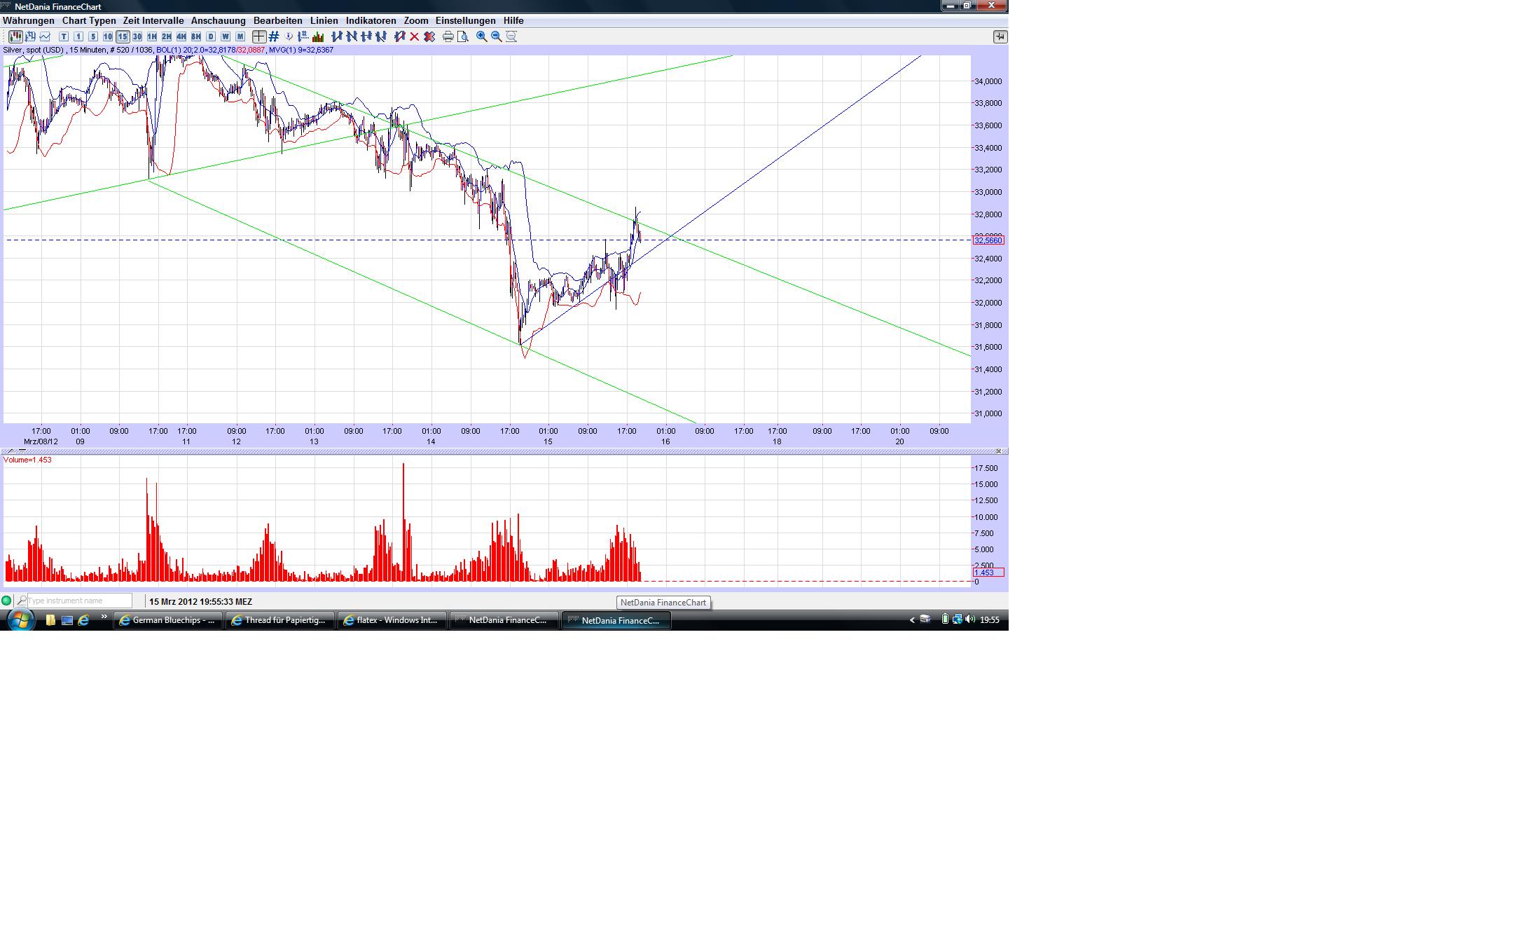This screenshot has height=946, width=1513.
Task: Open volume indicator bar-chart icon
Action: 318,36
